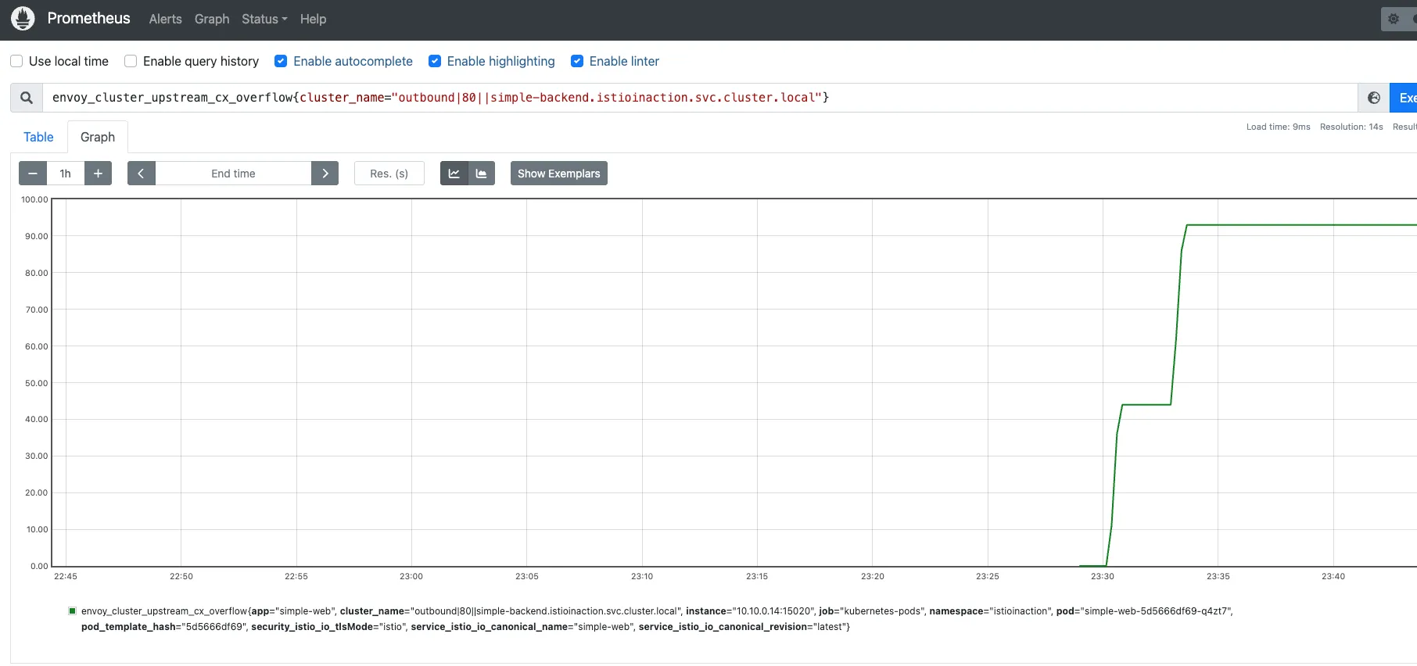Viewport: 1417px width, 666px height.
Task: Click the Prometheus brand link
Action: [x=88, y=18]
